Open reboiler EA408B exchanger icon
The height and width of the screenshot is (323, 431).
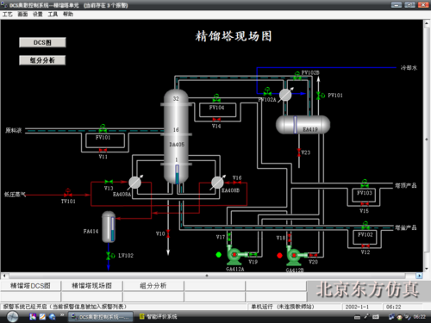[x=217, y=183]
